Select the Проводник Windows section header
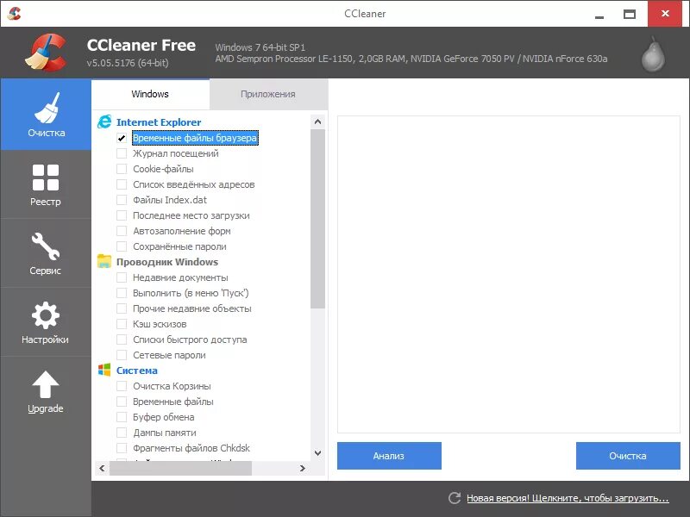This screenshot has height=517, width=690. pos(167,262)
